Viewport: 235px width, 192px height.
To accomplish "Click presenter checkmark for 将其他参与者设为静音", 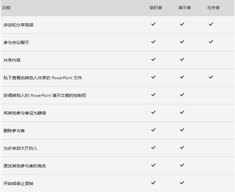I will point(182,112).
